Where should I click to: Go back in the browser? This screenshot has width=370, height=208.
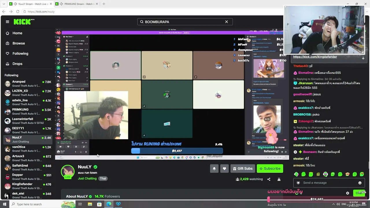pos(4,12)
